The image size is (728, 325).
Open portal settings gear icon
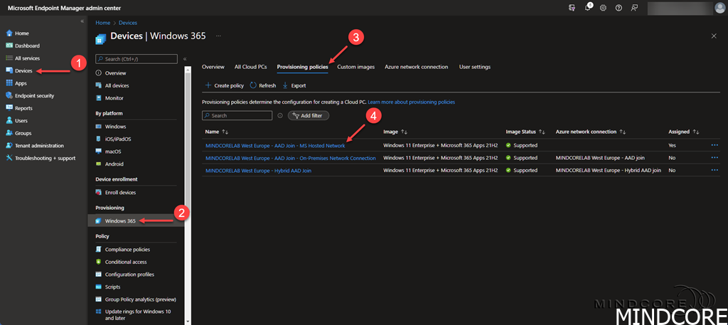pyautogui.click(x=603, y=8)
